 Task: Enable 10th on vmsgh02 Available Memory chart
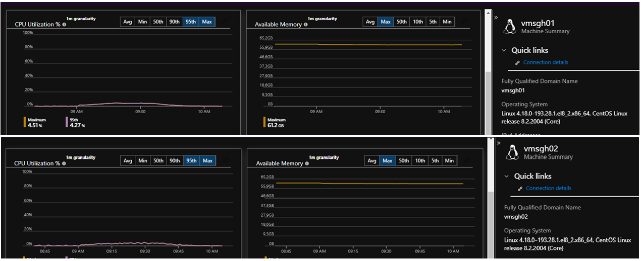click(x=419, y=161)
